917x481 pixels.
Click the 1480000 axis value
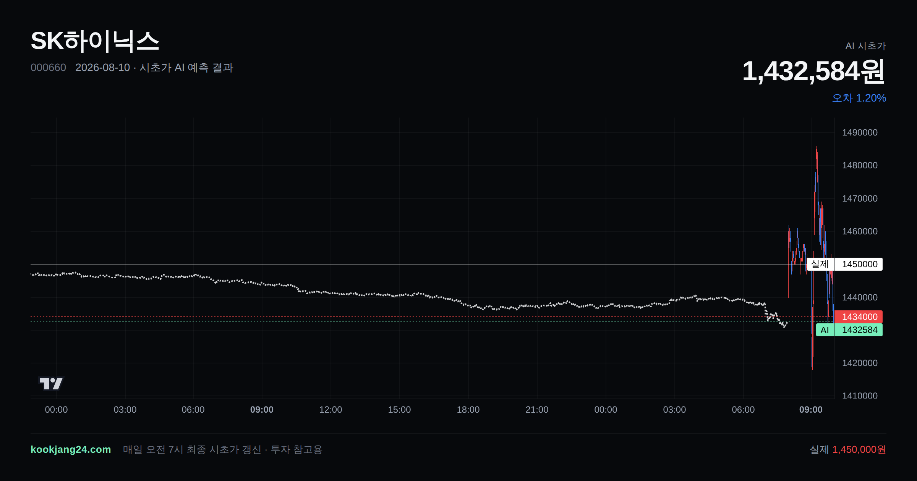point(860,165)
